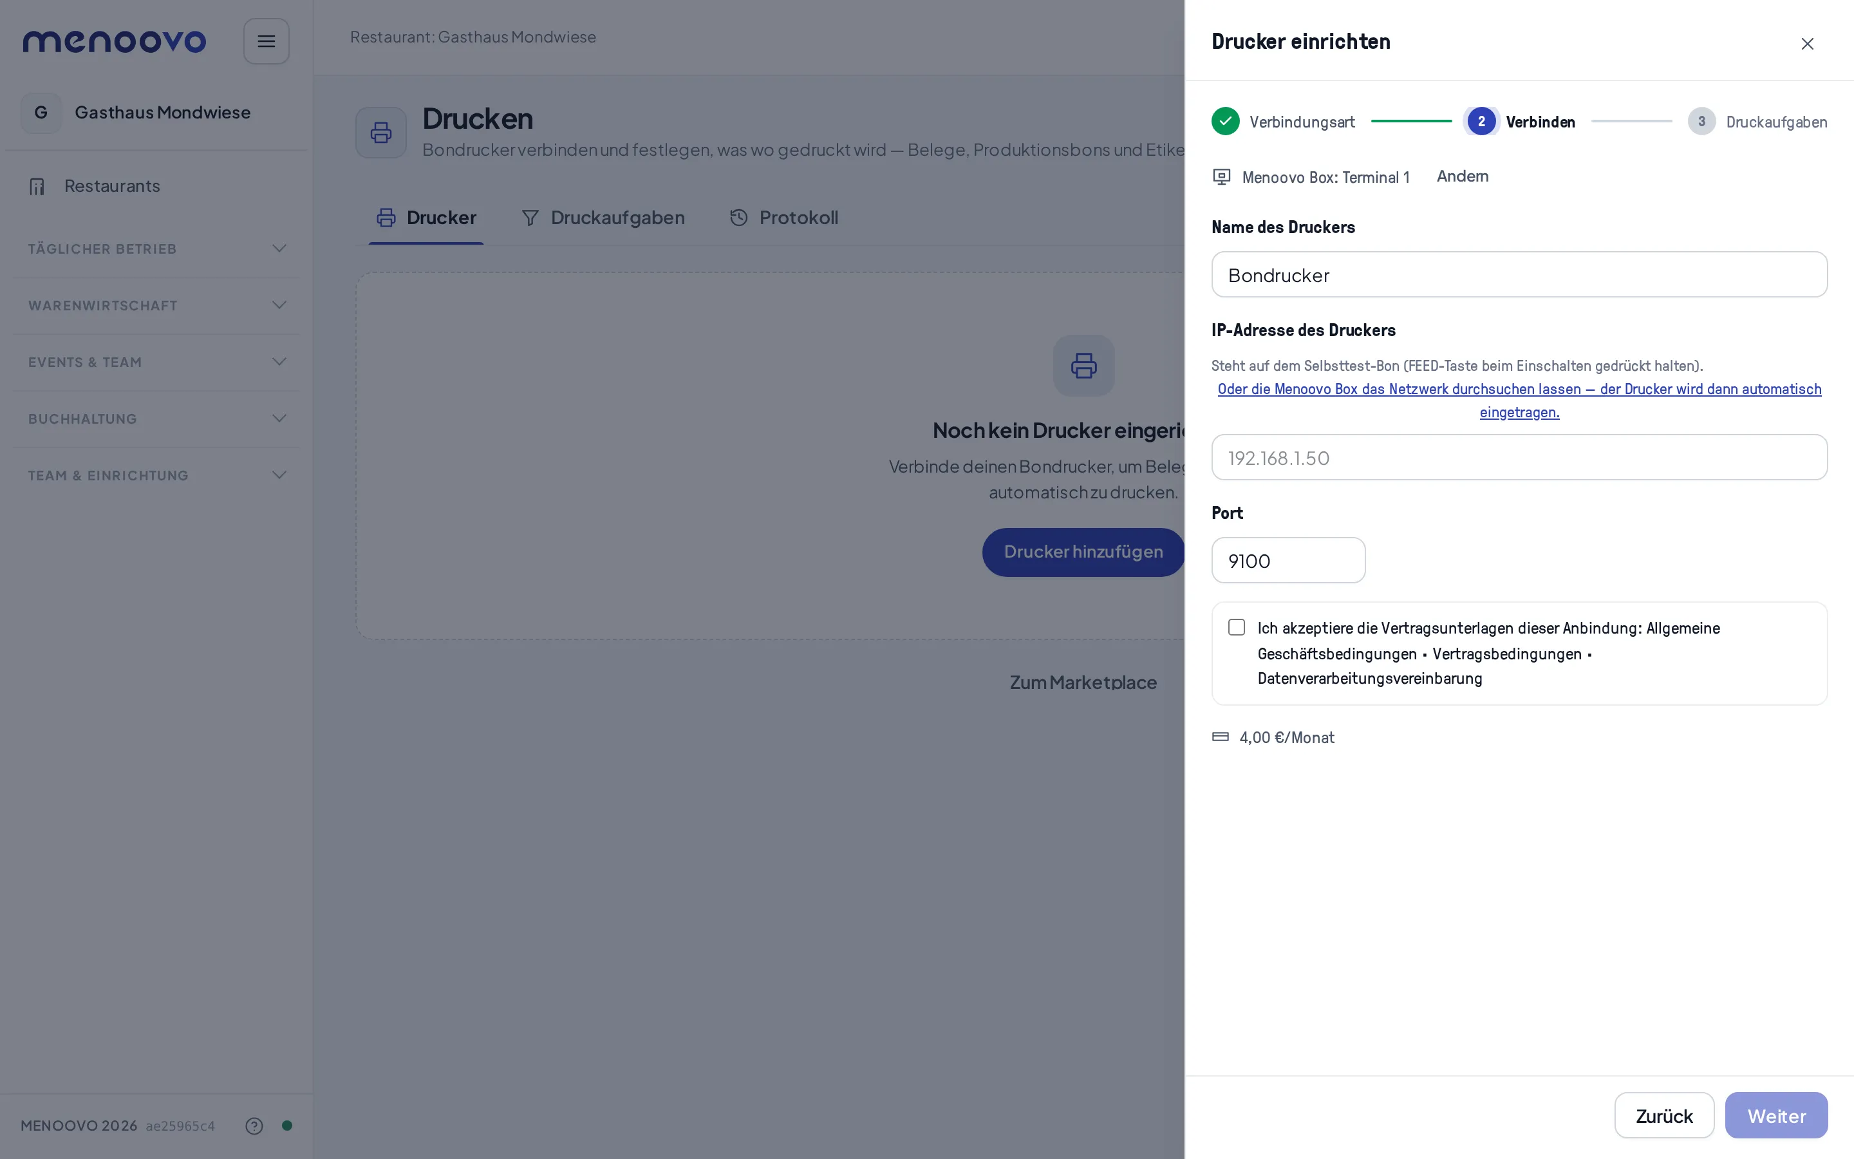Image resolution: width=1854 pixels, height=1159 pixels.
Task: Switch to the Protokoll tab
Action: [783, 218]
